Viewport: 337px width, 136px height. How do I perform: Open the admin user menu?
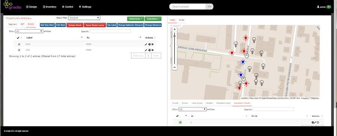(x=324, y=7)
